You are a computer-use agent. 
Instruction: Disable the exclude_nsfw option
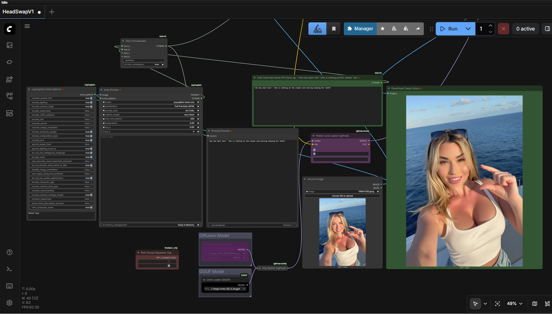pyautogui.click(x=91, y=157)
